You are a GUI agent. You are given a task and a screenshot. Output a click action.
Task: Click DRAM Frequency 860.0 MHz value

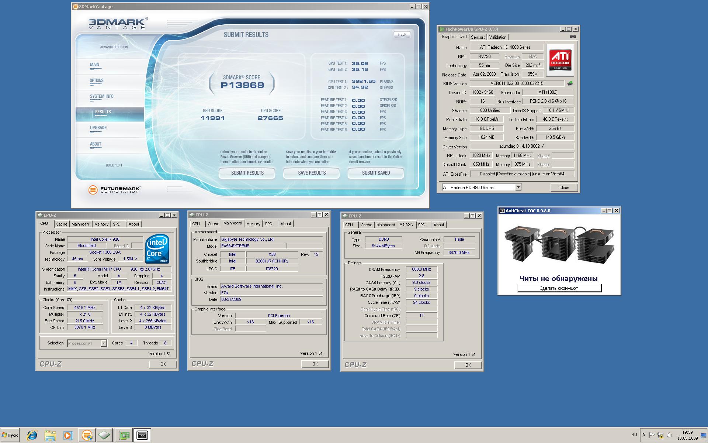point(421,269)
